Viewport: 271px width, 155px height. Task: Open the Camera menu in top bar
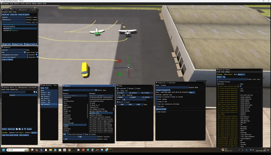(39, 4)
